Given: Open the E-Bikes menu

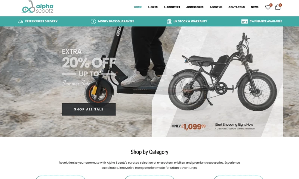Looking at the screenshot, I should pyautogui.click(x=152, y=7).
